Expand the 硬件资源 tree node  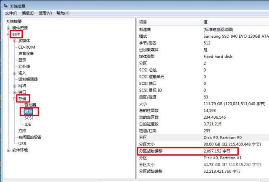[x=8, y=28]
